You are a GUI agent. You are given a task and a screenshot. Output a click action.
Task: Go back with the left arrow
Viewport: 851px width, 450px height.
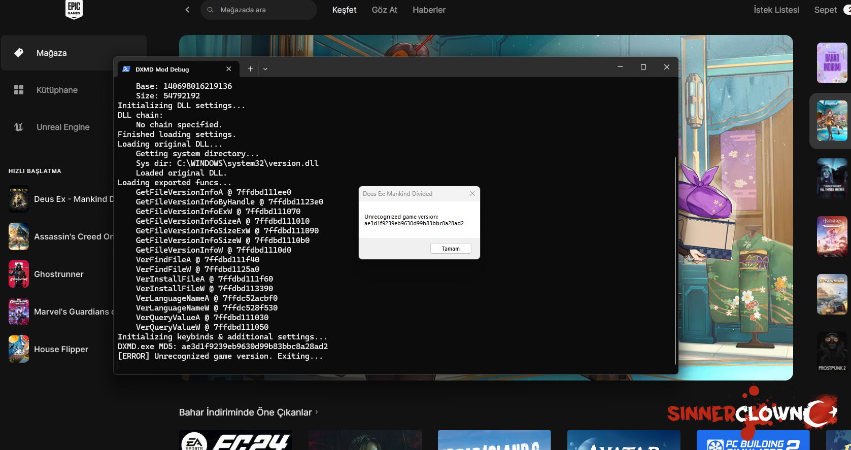[x=187, y=10]
